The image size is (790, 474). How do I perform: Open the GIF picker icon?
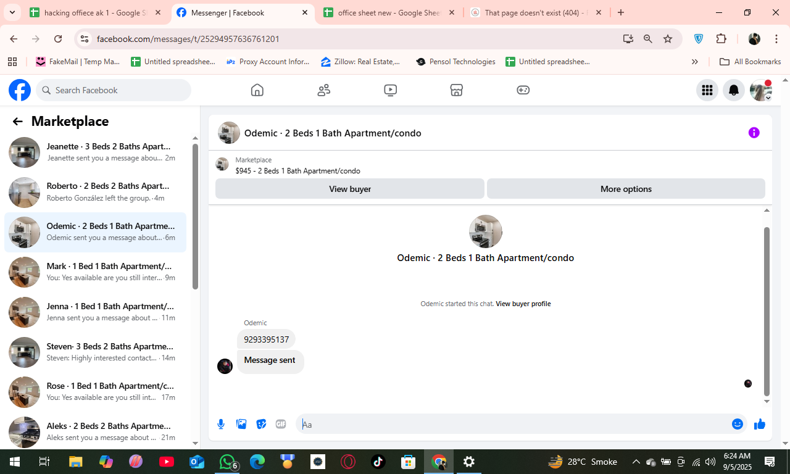(x=281, y=424)
